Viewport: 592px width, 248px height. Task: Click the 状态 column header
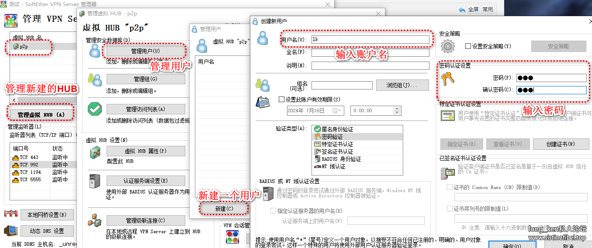coord(63,148)
